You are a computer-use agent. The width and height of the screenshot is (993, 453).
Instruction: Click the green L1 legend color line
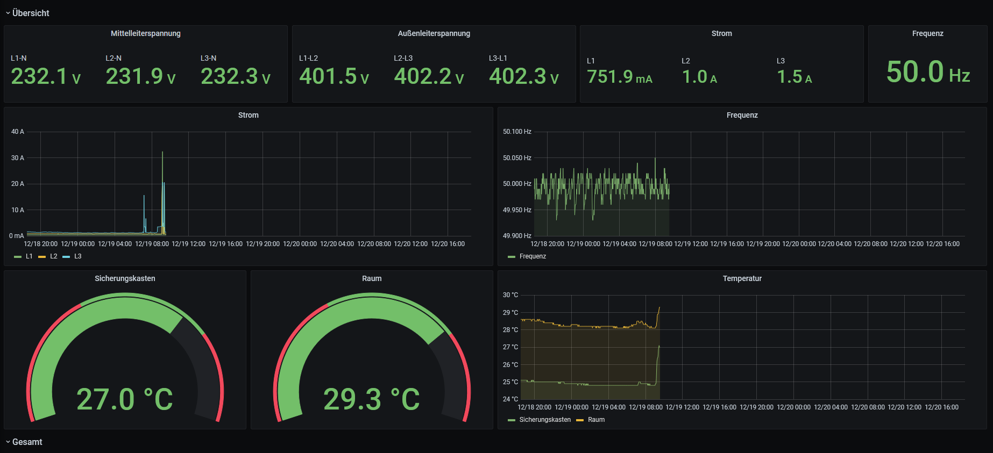click(18, 257)
